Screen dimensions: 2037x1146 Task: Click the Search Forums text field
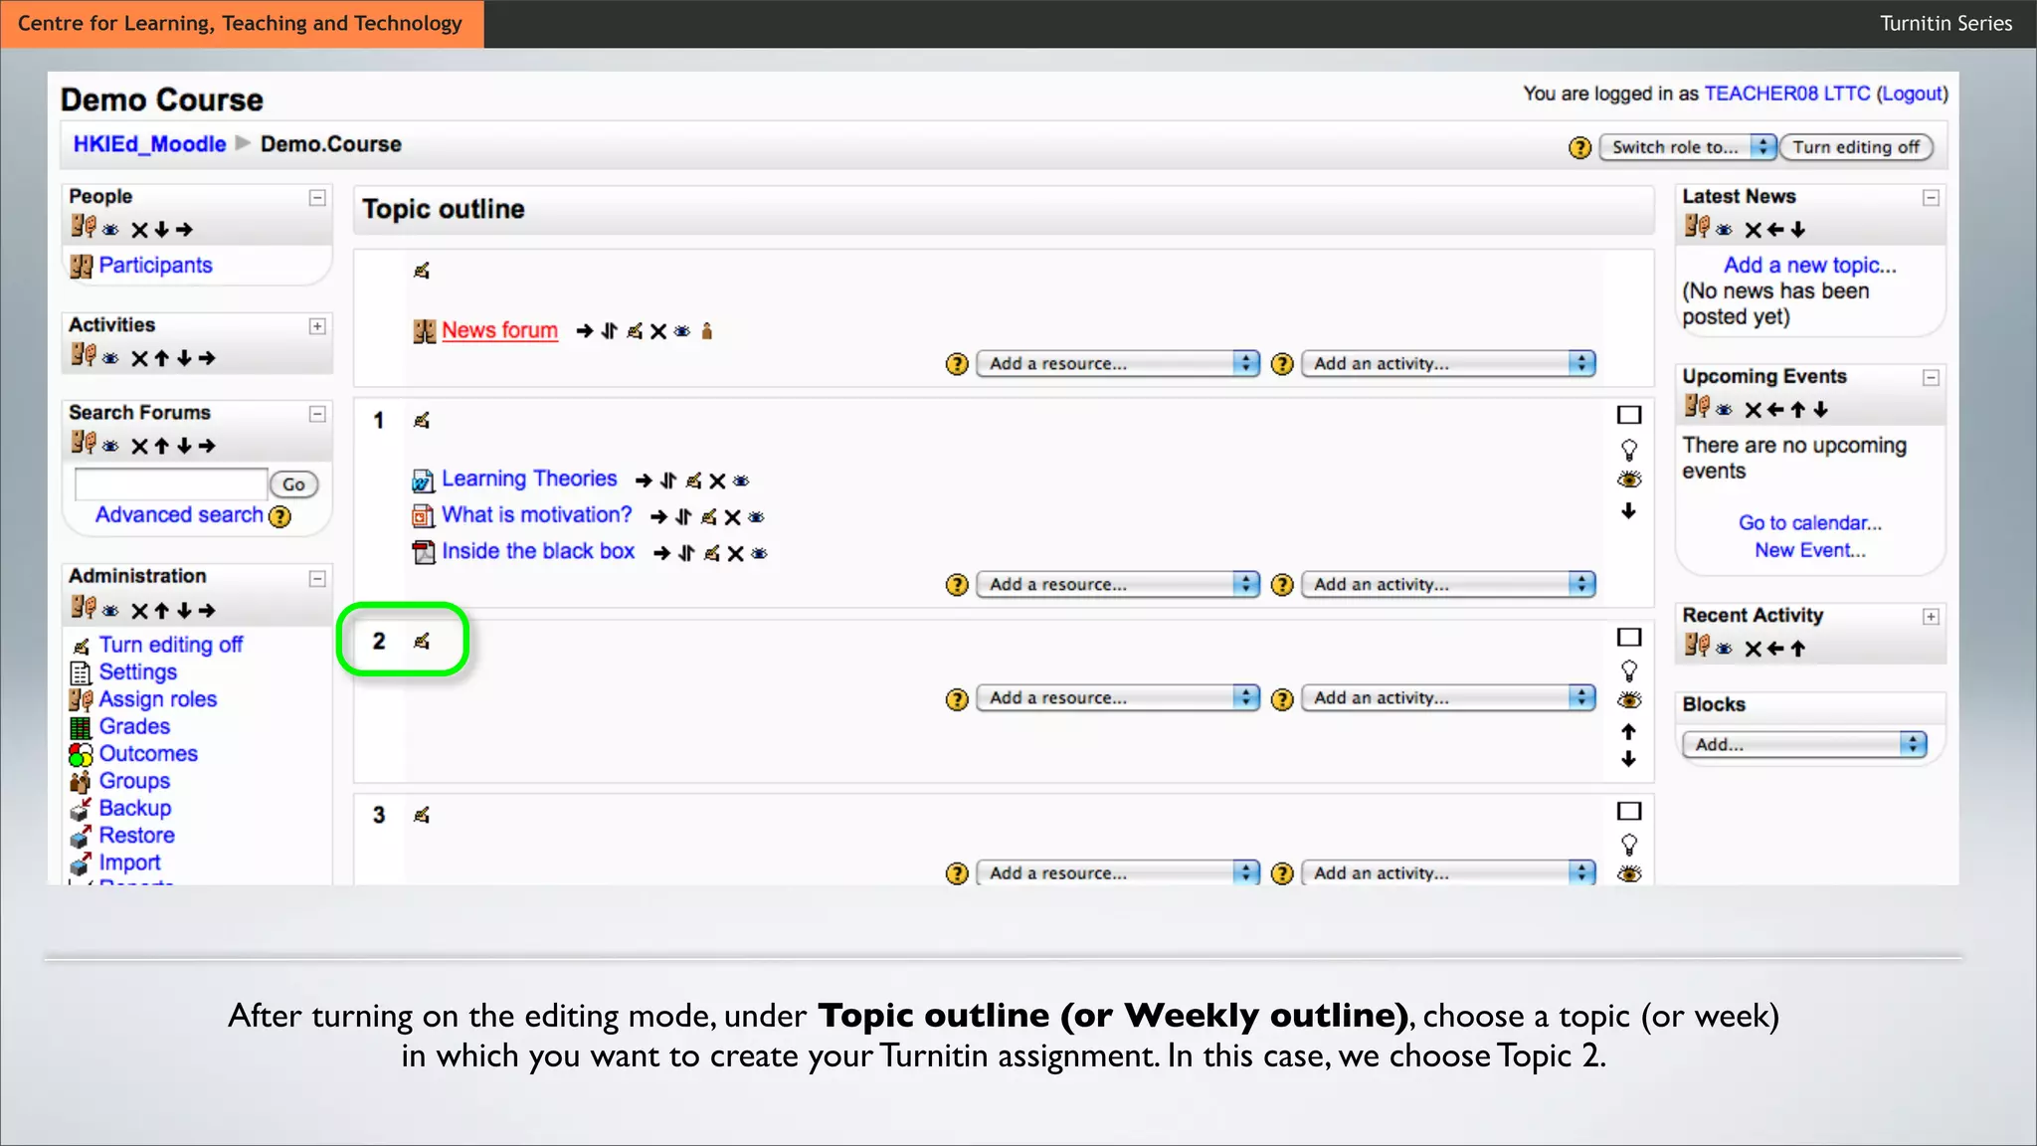171,484
